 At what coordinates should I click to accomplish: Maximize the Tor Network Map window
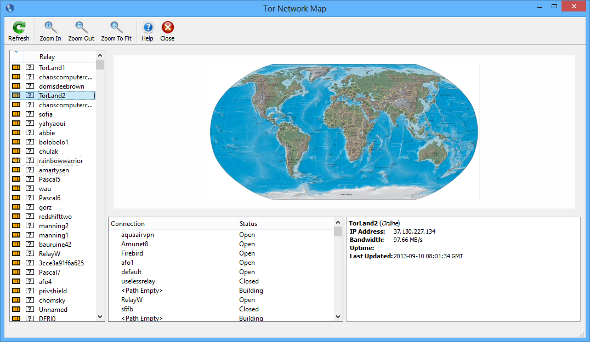[x=554, y=7]
